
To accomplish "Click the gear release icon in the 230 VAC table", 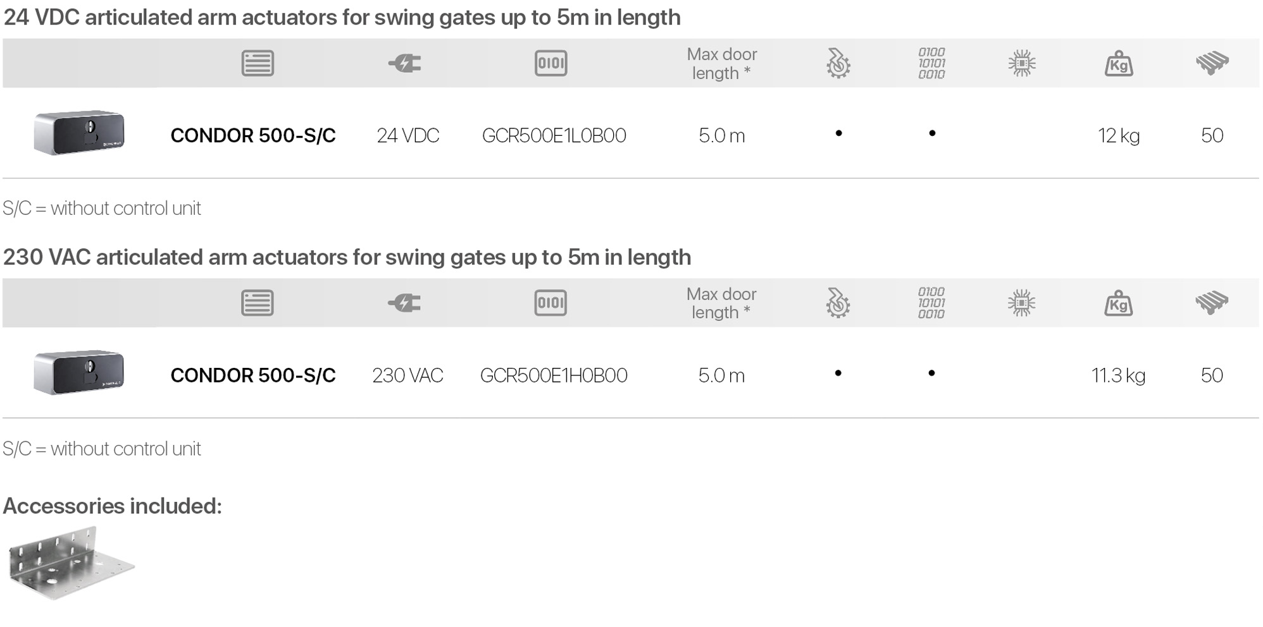I will click(838, 303).
